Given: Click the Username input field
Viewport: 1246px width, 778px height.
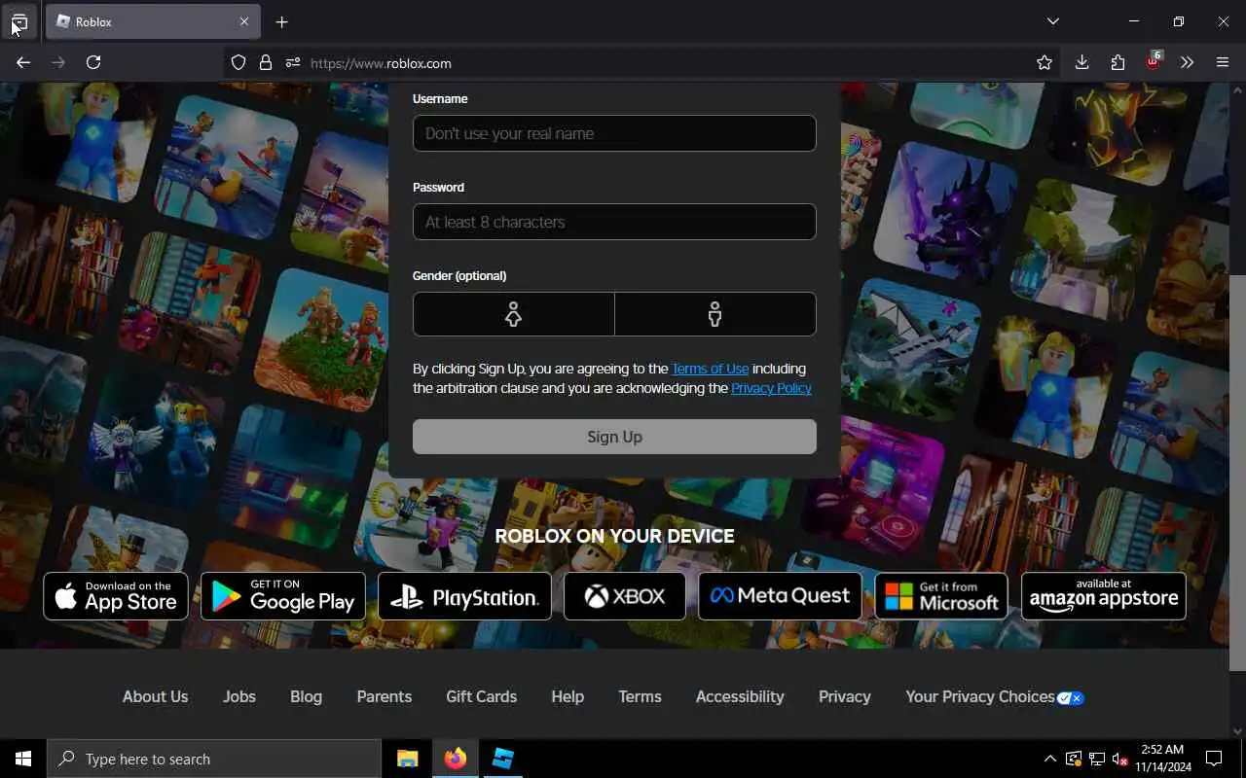Looking at the screenshot, I should pyautogui.click(x=614, y=133).
